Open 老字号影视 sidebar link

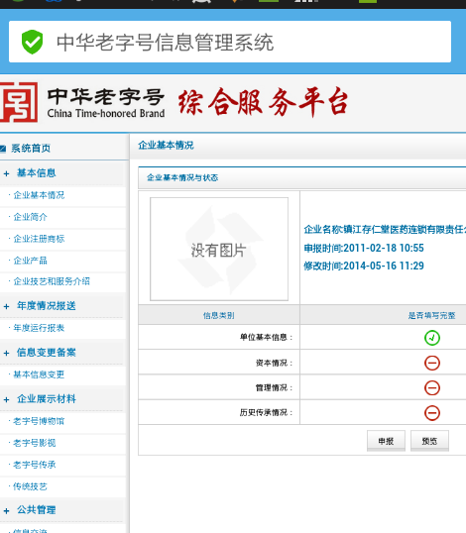(x=35, y=443)
